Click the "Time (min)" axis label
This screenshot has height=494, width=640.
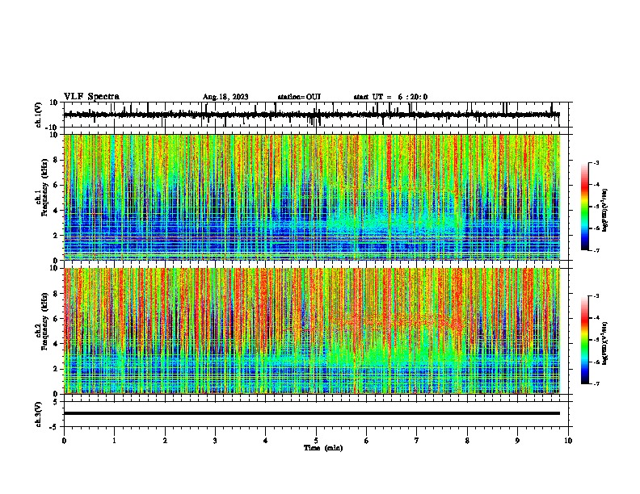323,448
